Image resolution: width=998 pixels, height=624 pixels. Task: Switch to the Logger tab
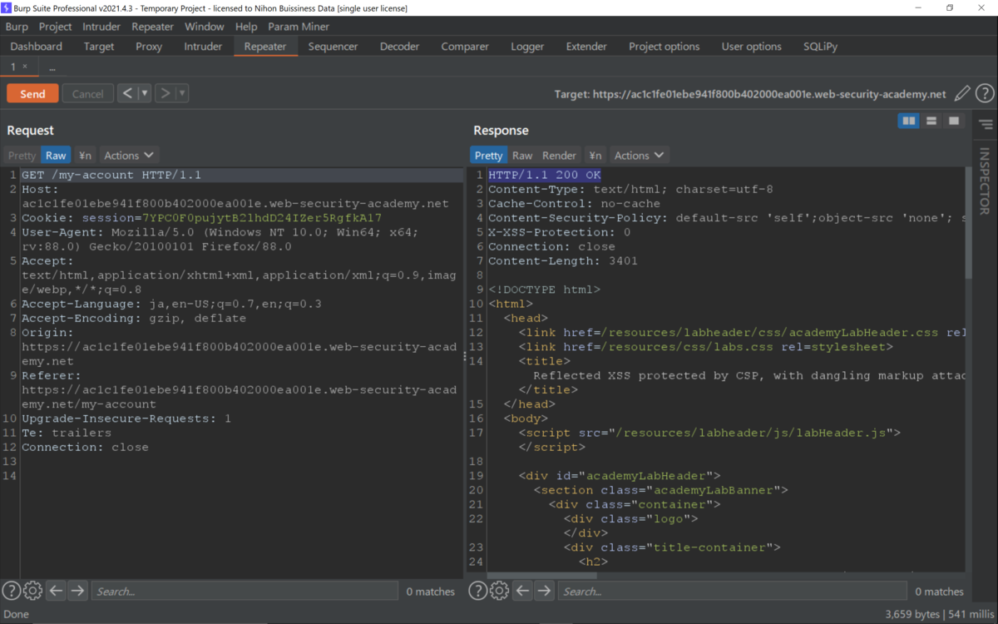click(x=527, y=47)
